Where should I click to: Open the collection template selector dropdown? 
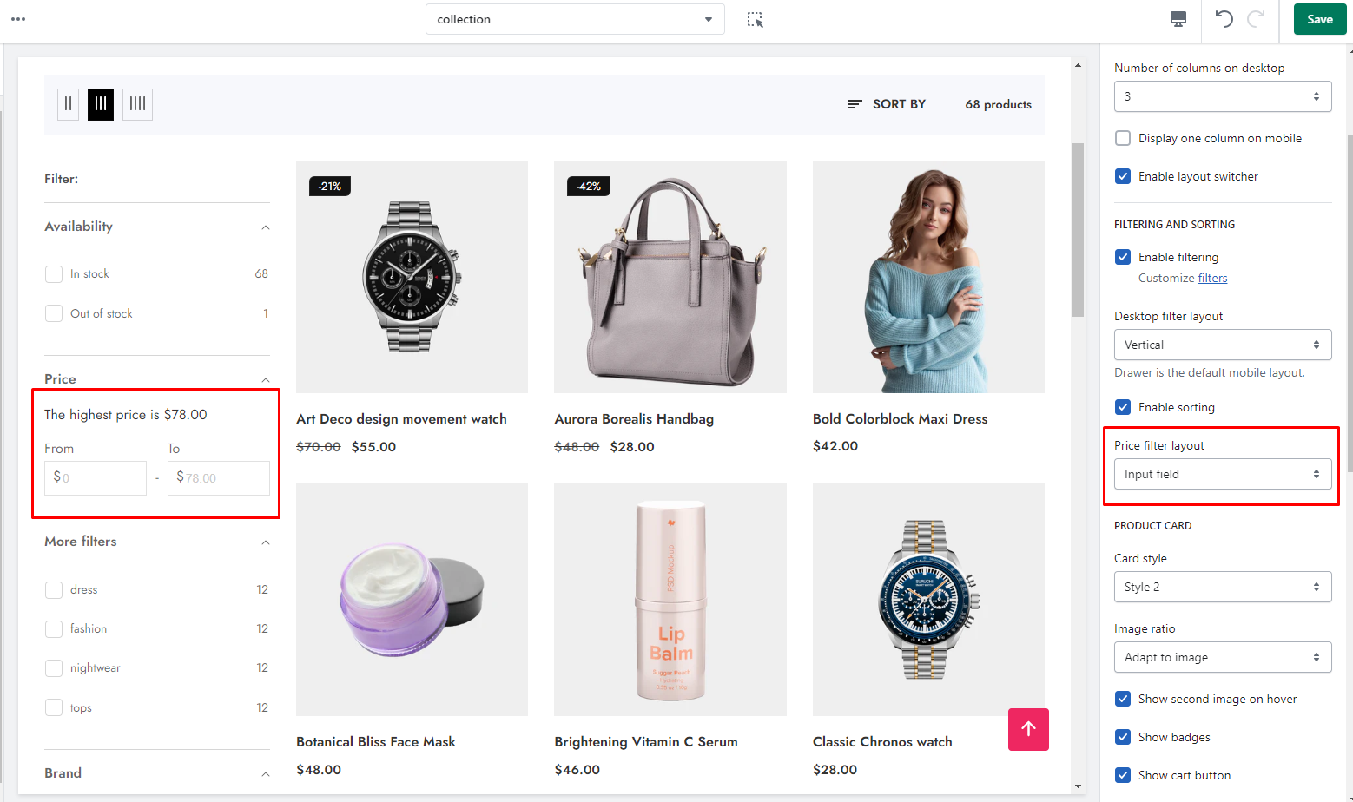(x=574, y=19)
